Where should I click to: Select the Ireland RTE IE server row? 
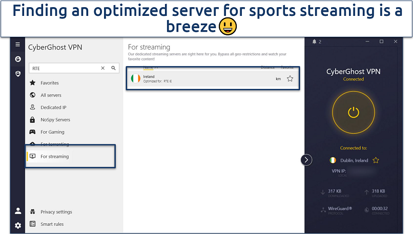tap(213, 78)
